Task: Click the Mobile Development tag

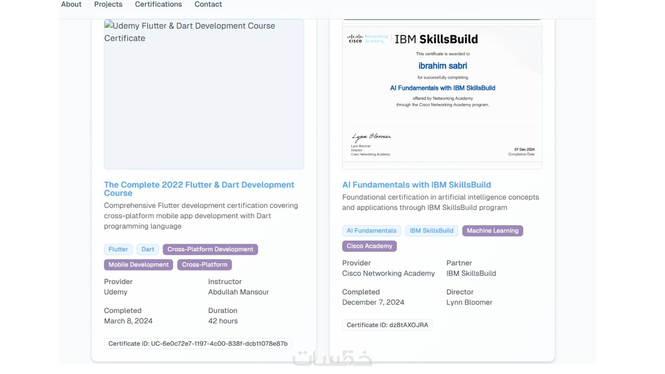Action: 138,265
